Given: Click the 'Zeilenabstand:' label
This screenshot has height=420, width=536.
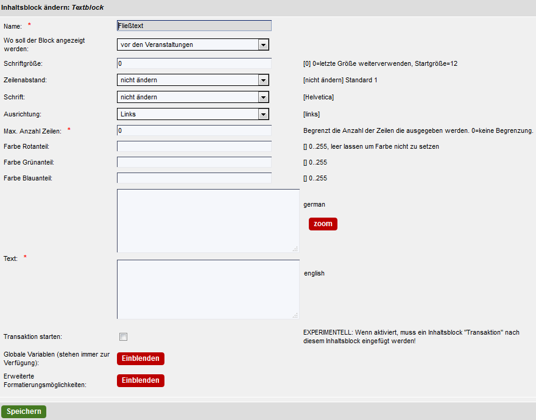Looking at the screenshot, I should point(26,80).
